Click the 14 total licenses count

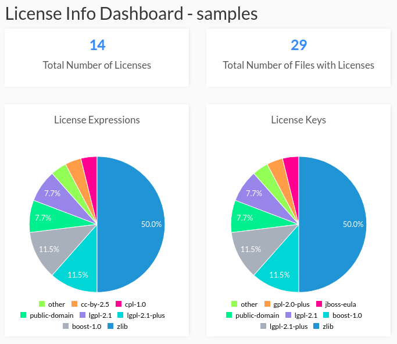tap(98, 45)
